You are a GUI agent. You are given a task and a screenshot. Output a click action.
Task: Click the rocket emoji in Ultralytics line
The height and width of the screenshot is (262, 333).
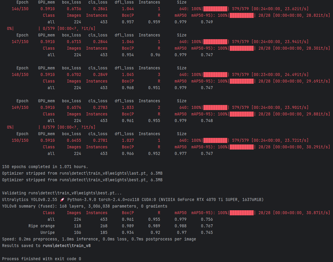(62, 199)
